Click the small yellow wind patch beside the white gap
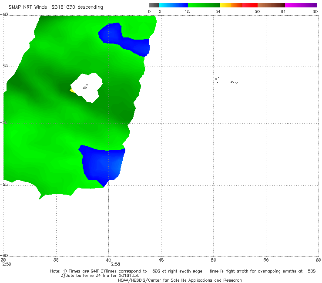322x283 pixels. [x=72, y=91]
